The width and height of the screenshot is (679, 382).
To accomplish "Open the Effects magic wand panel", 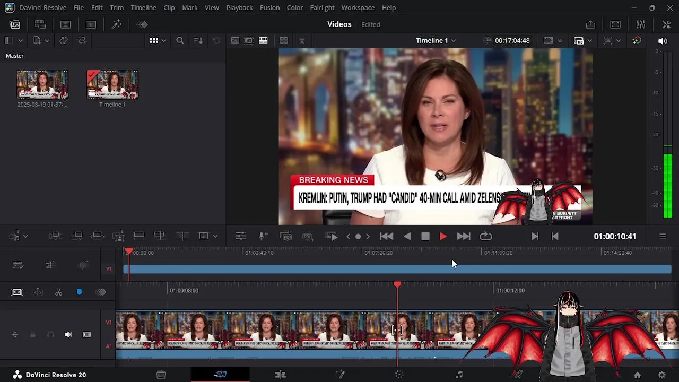I will (x=117, y=24).
